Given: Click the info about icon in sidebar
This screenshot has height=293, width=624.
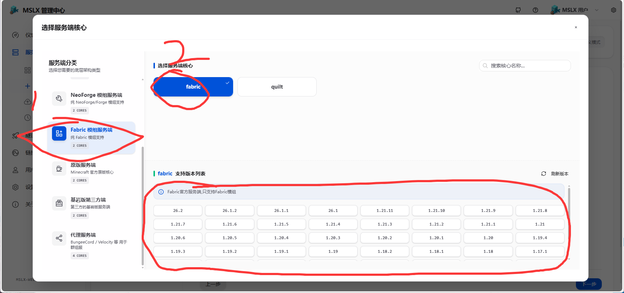Looking at the screenshot, I should [x=15, y=204].
